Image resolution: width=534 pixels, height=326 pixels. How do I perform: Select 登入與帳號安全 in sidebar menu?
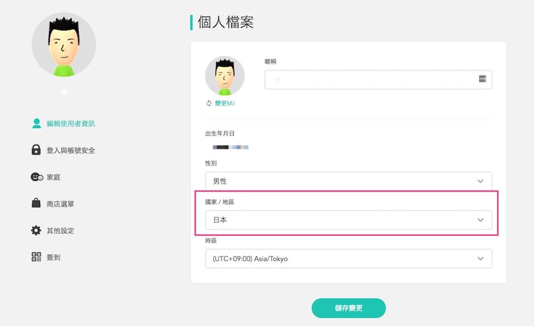(70, 150)
